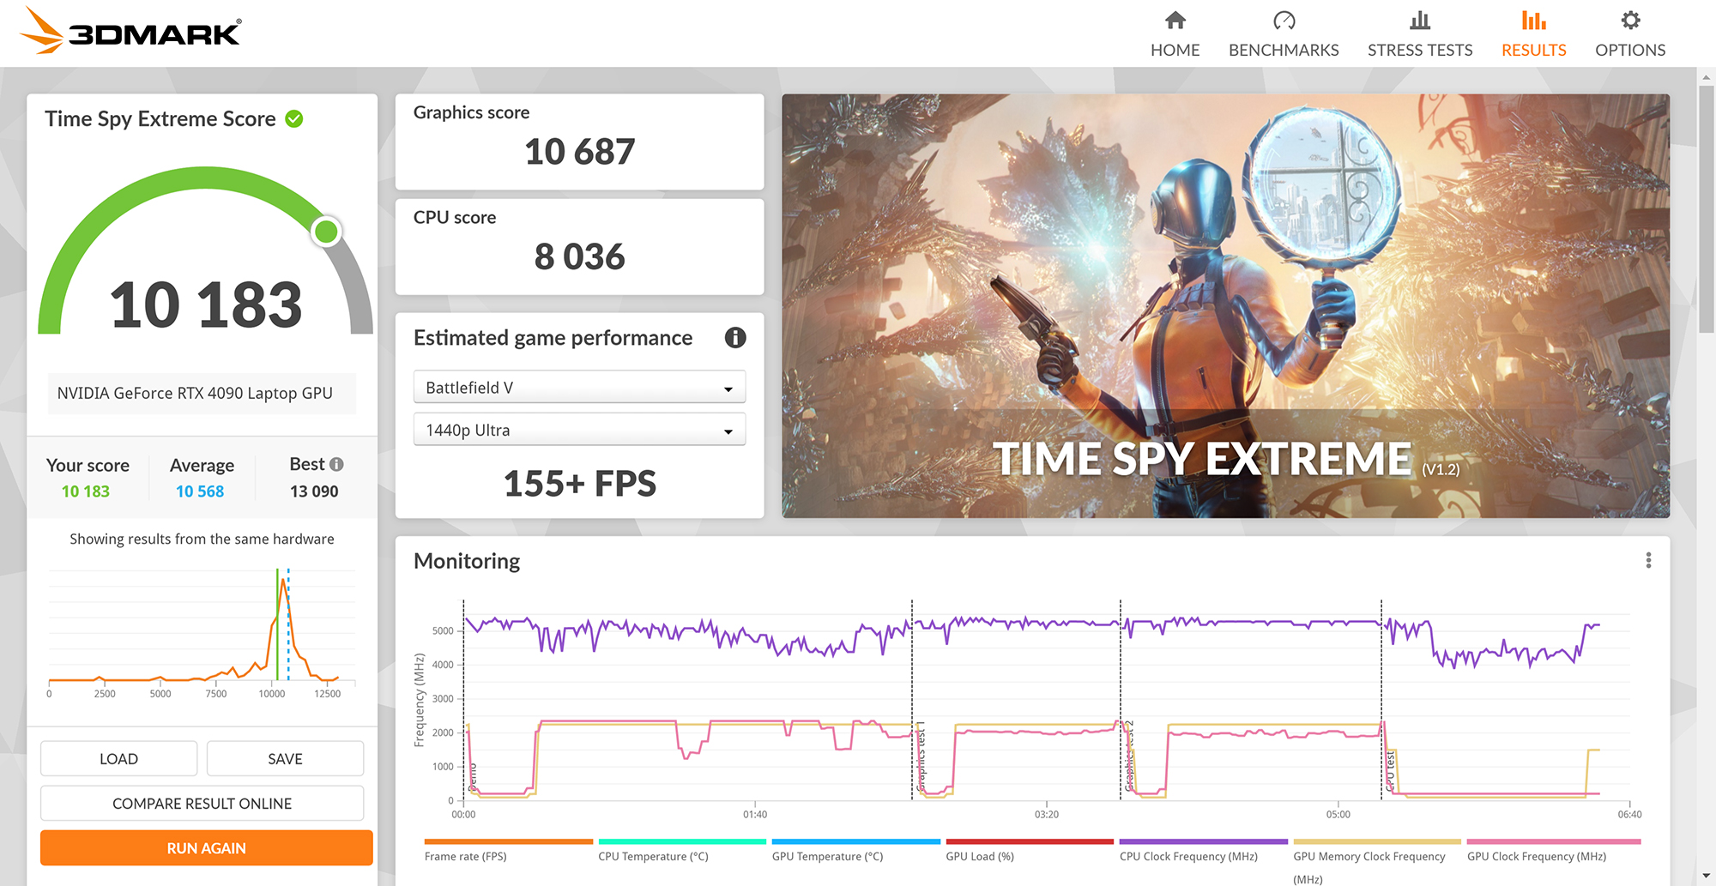The width and height of the screenshot is (1716, 886).
Task: Expand the 1440p Ultra resolution dropdown
Action: click(579, 431)
